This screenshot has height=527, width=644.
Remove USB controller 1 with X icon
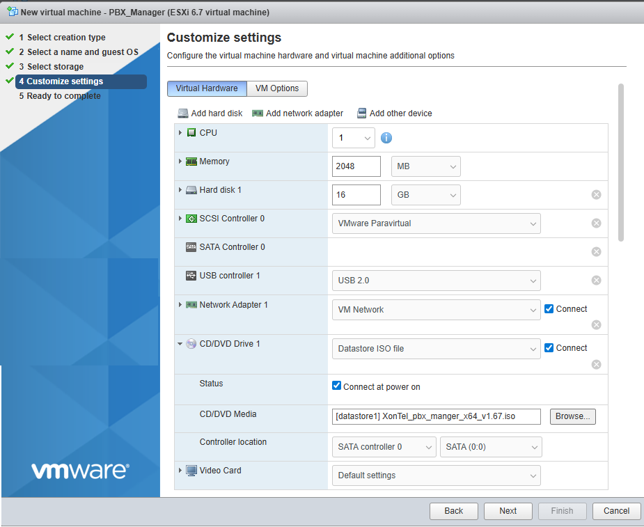(596, 281)
